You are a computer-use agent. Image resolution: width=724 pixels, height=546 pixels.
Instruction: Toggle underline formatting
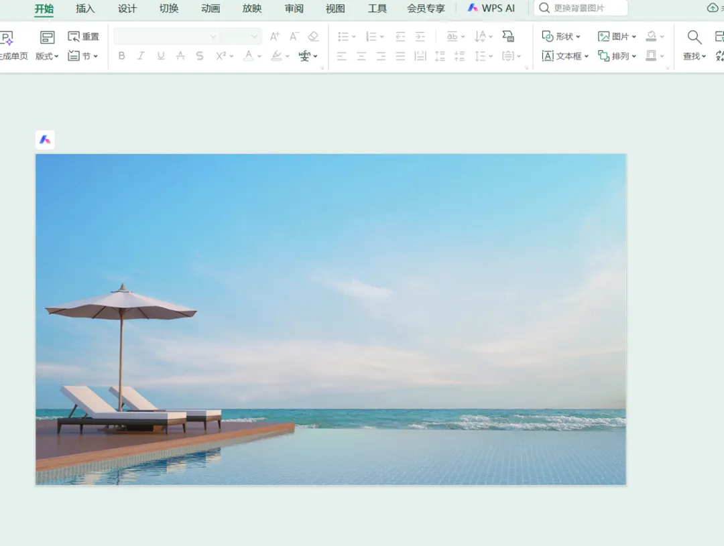(161, 56)
